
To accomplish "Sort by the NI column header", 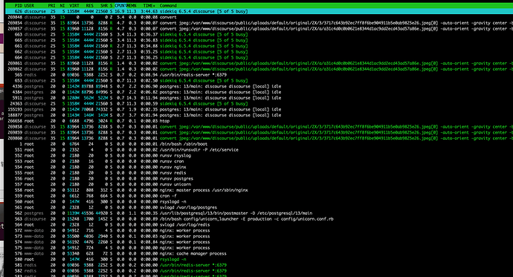I will click(62, 5).
